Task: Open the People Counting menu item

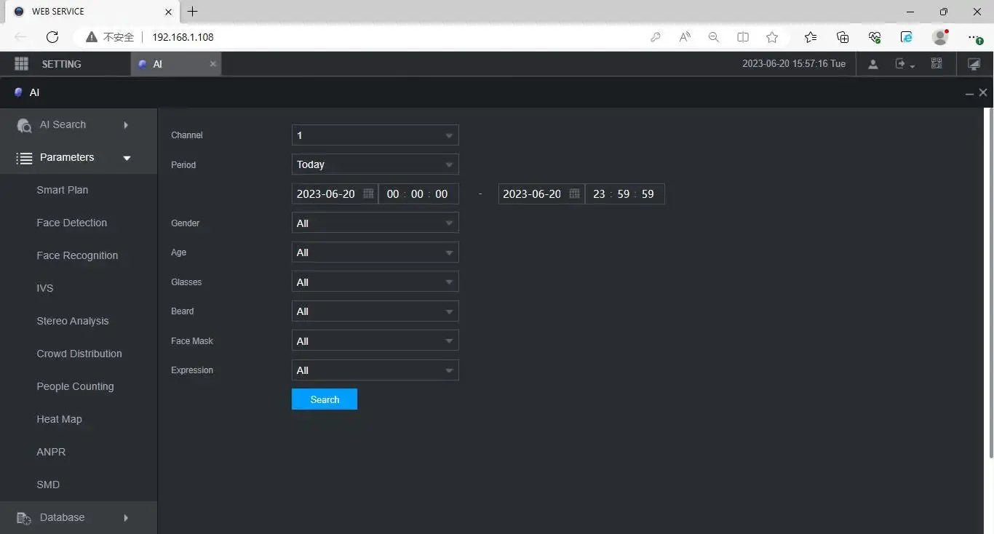Action: 75,386
